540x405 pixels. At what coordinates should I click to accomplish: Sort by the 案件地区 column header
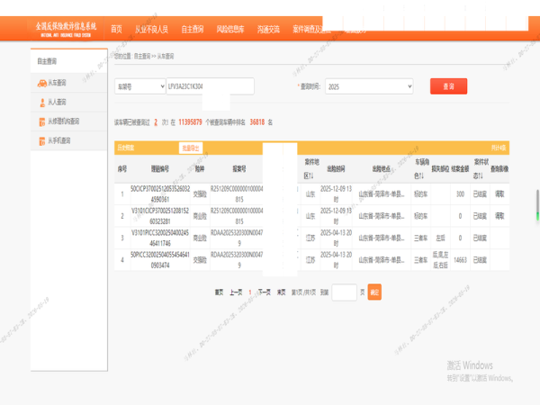point(311,169)
